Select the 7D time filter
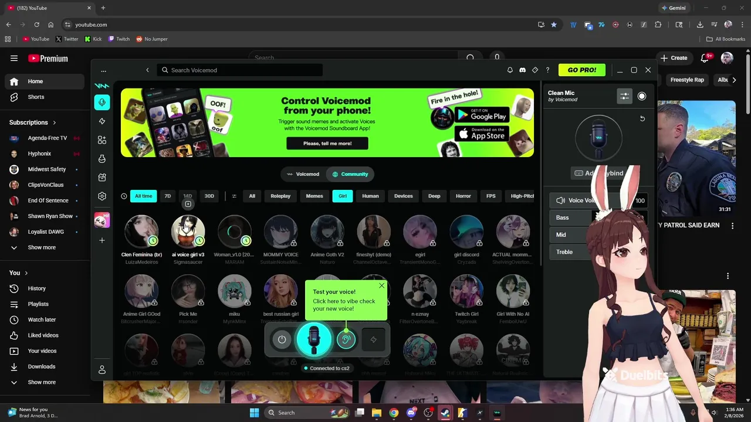The height and width of the screenshot is (422, 751). click(x=168, y=196)
